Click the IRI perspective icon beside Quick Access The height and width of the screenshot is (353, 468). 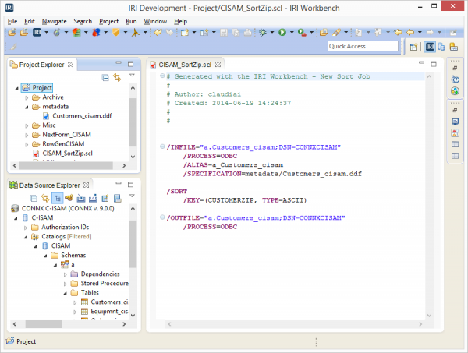[x=430, y=46]
